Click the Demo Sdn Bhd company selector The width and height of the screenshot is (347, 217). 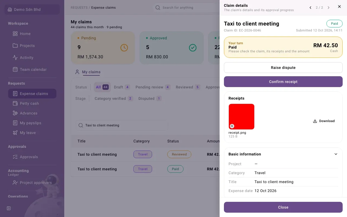click(32, 9)
